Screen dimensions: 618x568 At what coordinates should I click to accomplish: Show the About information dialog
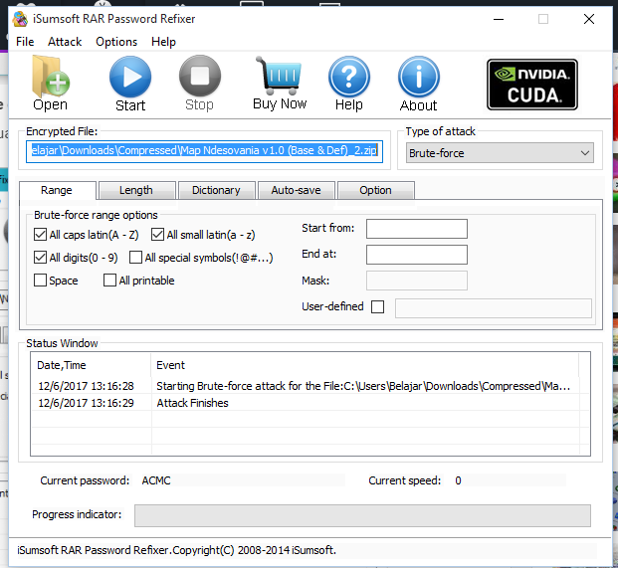(x=419, y=84)
